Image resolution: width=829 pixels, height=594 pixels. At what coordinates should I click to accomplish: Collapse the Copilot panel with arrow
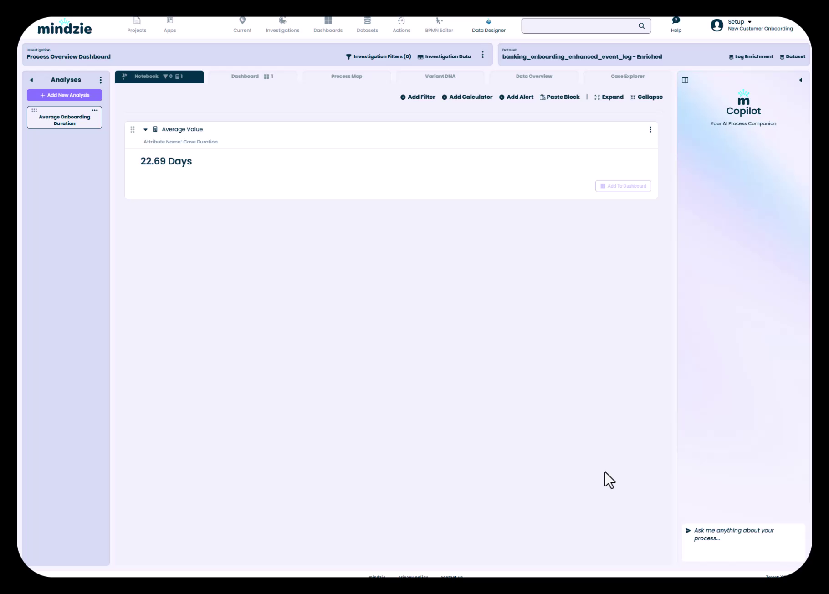coord(800,80)
